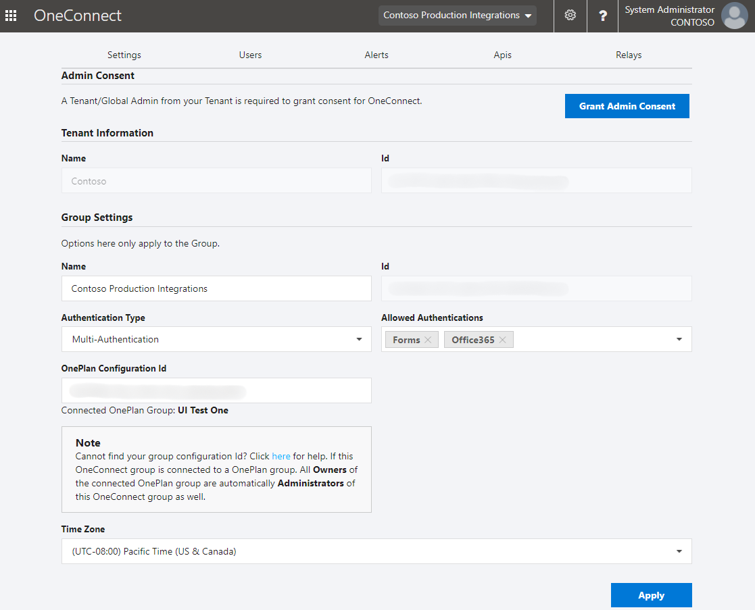The height and width of the screenshot is (610, 755).
Task: Click the Tenant Information Id field
Action: 537,180
